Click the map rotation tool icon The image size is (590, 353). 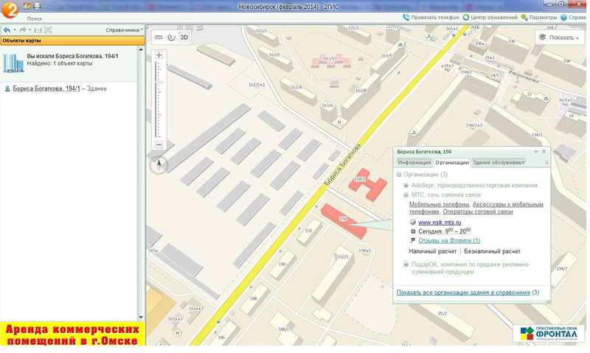tap(171, 37)
